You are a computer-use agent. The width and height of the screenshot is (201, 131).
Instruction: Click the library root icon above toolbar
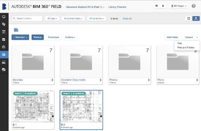16,30
